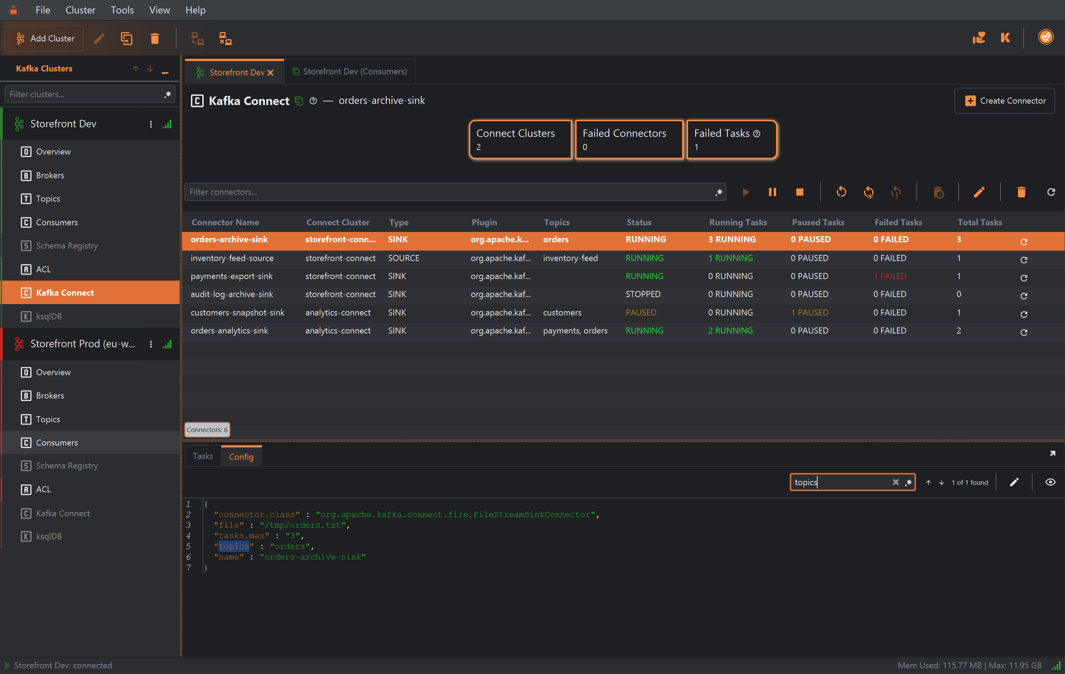
Task: Toggle config visibility with the eye icon
Action: tap(1050, 482)
